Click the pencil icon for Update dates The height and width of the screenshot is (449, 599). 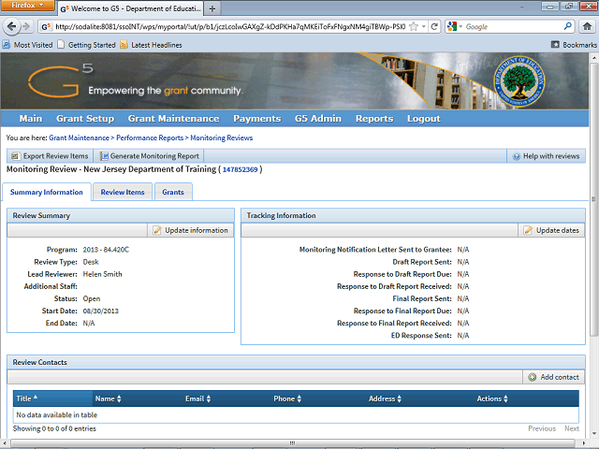[528, 230]
